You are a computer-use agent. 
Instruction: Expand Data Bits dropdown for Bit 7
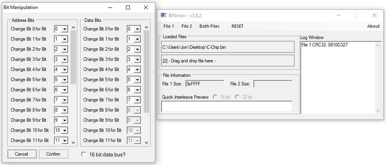137,100
